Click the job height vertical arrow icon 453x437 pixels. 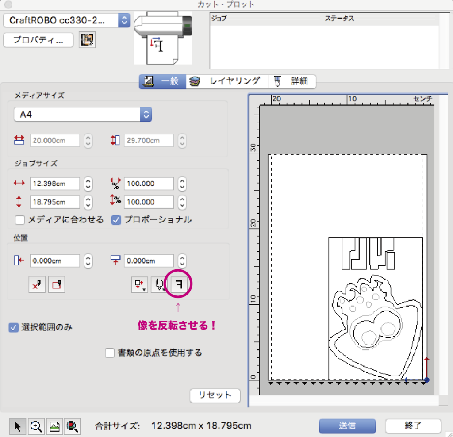[19, 202]
